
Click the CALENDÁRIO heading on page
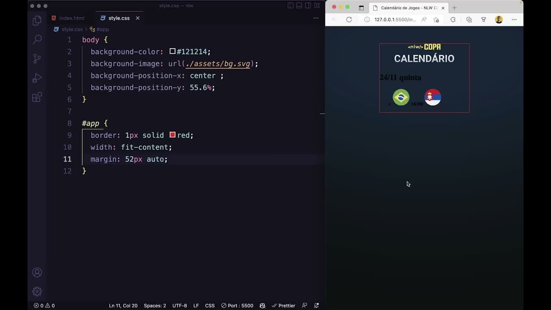click(x=424, y=59)
